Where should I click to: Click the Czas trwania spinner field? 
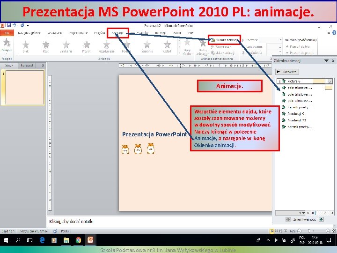tap(274, 46)
